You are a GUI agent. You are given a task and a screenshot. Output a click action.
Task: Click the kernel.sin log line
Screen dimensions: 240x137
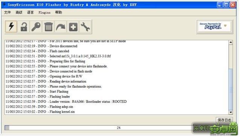click(40, 112)
